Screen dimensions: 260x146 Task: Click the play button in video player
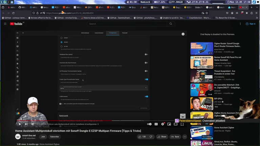click(x=20, y=124)
